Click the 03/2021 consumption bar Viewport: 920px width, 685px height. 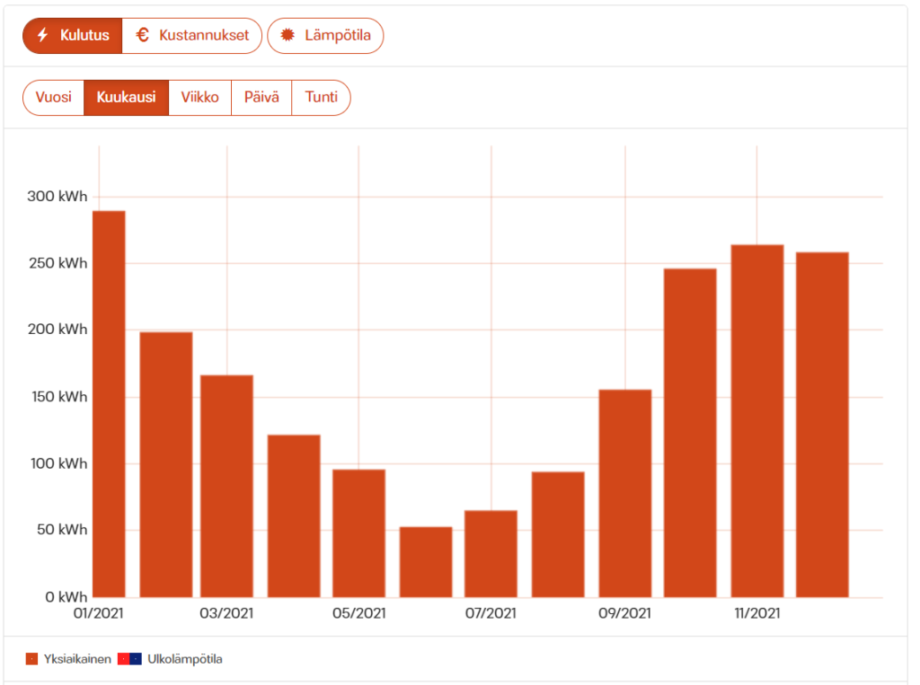click(227, 487)
